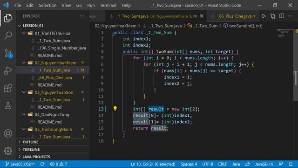
Task: Open the Help menu
Action: pyautogui.click(x=126, y=5)
